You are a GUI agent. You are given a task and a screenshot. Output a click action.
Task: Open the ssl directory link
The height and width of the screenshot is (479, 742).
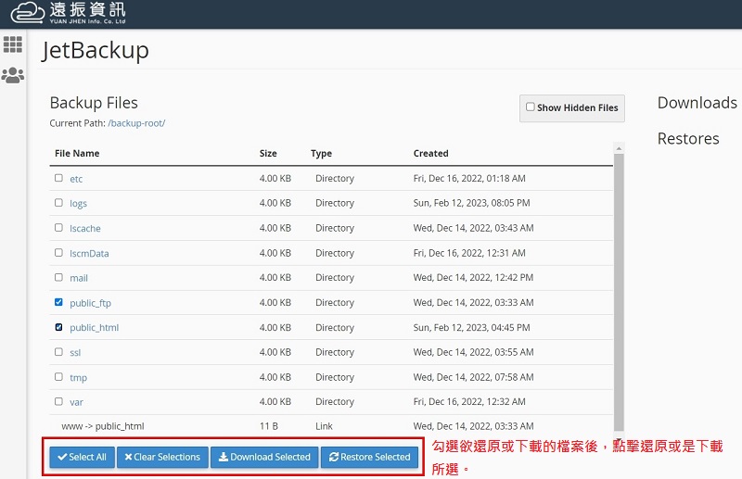pyautogui.click(x=75, y=353)
